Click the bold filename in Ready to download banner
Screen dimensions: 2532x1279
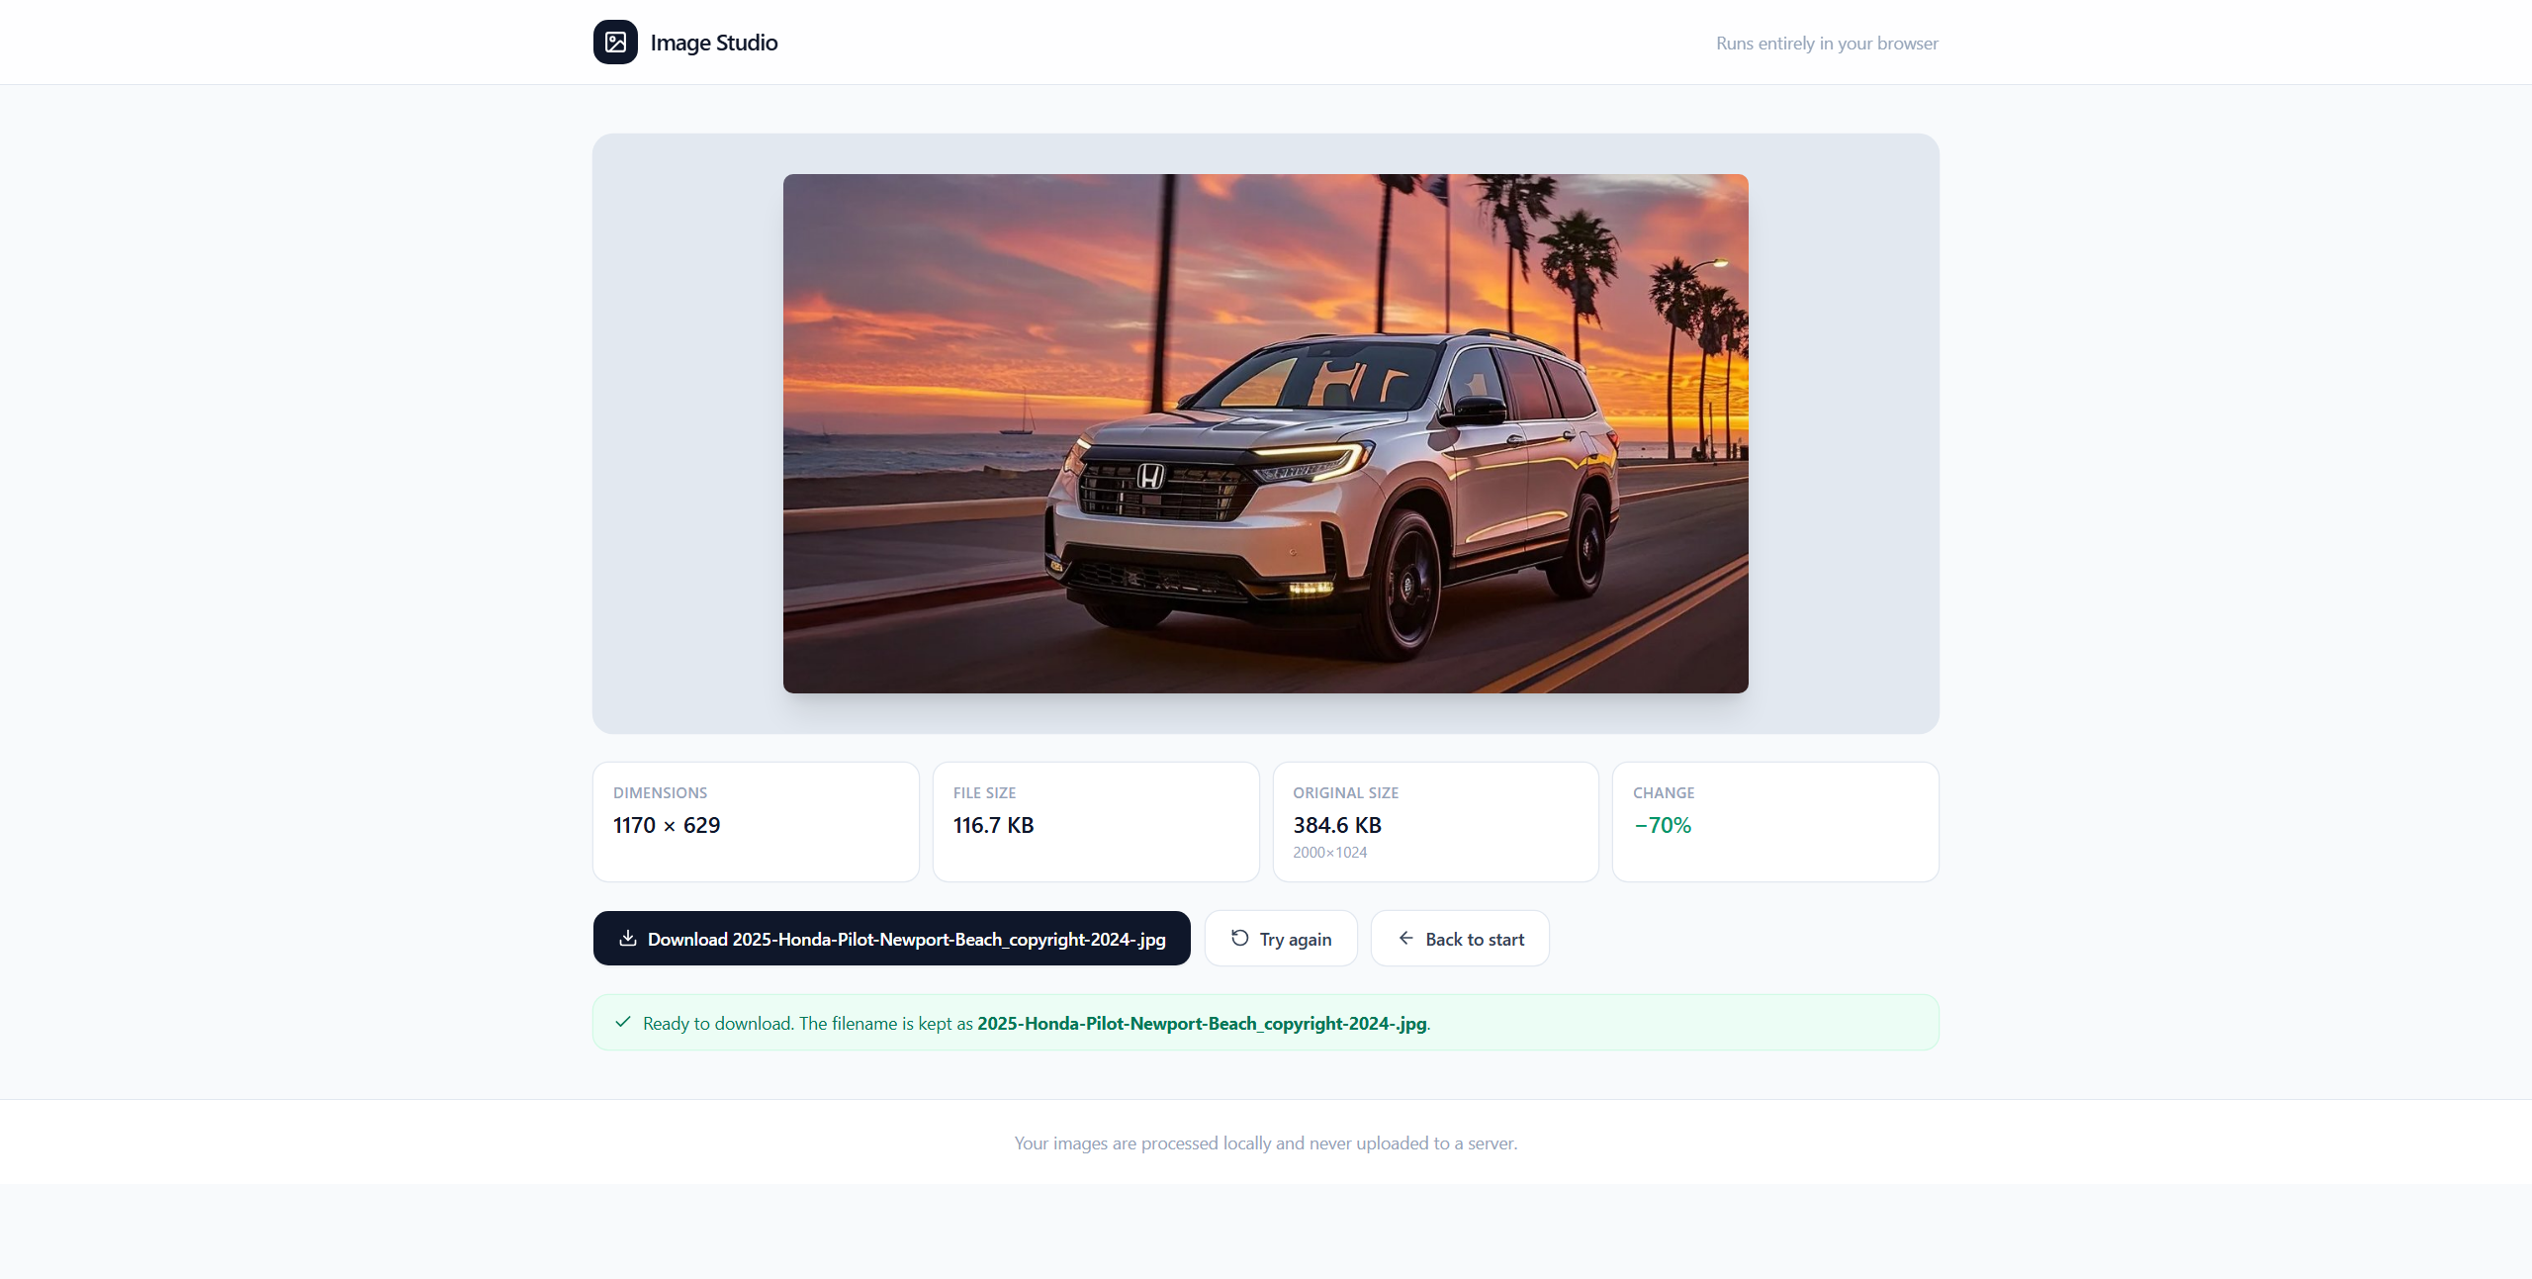tap(1202, 1024)
